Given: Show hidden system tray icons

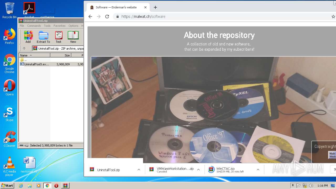Looking at the screenshot, I should point(293,186).
